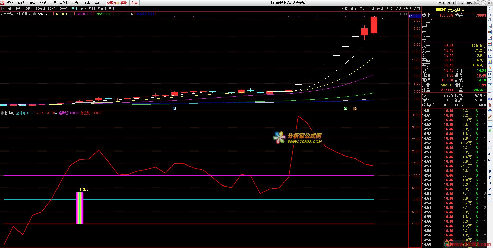Open the 报价 menu
Screen dimensions: 493x248
[32, 3]
